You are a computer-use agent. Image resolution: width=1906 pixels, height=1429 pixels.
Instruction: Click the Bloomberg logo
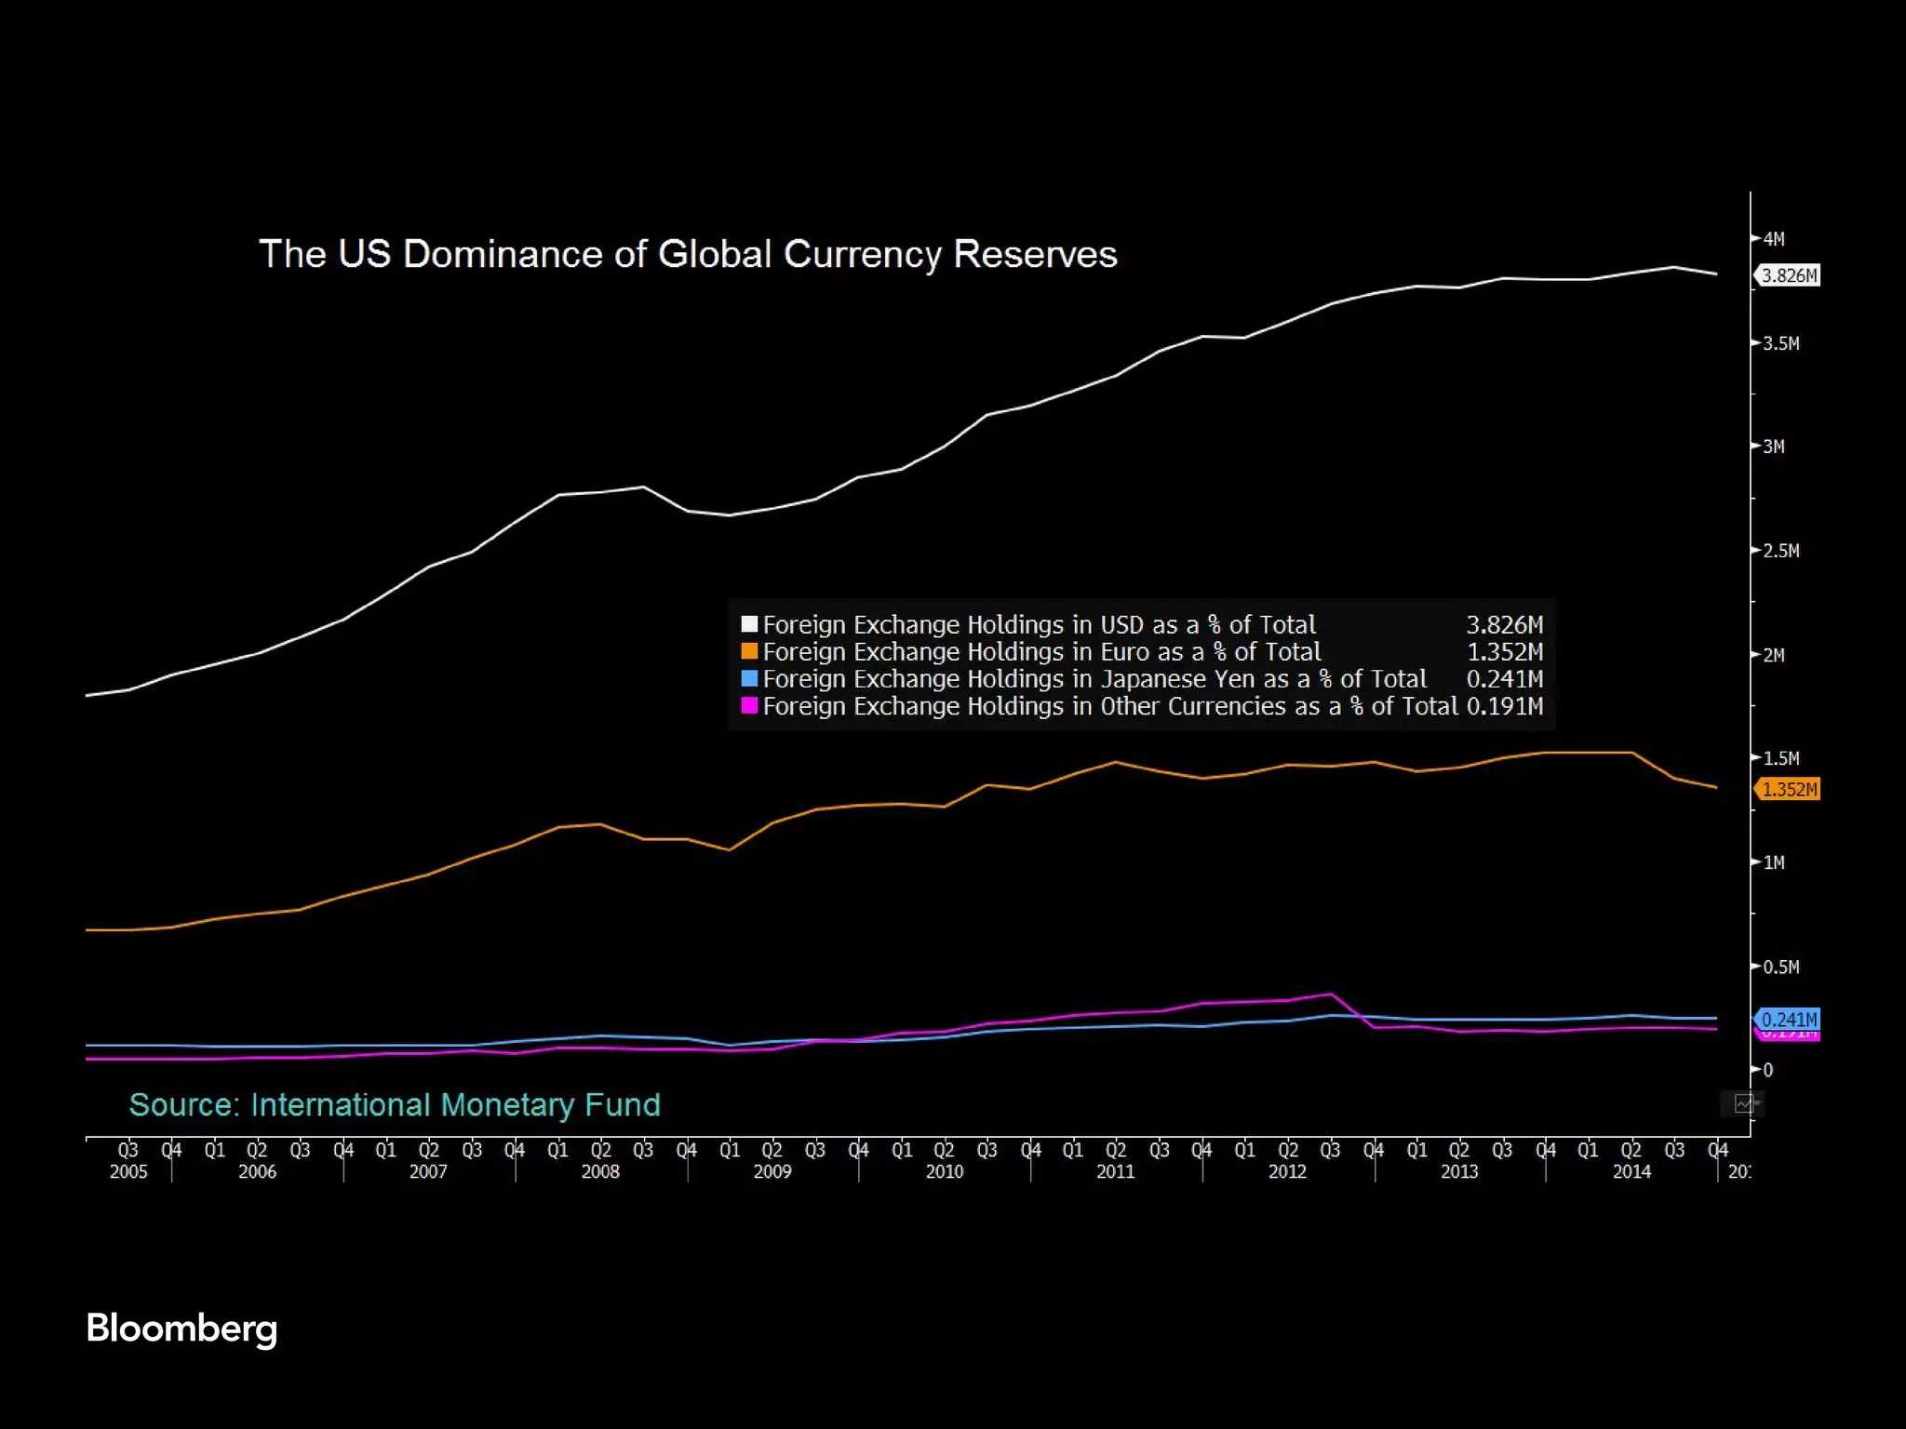[181, 1329]
